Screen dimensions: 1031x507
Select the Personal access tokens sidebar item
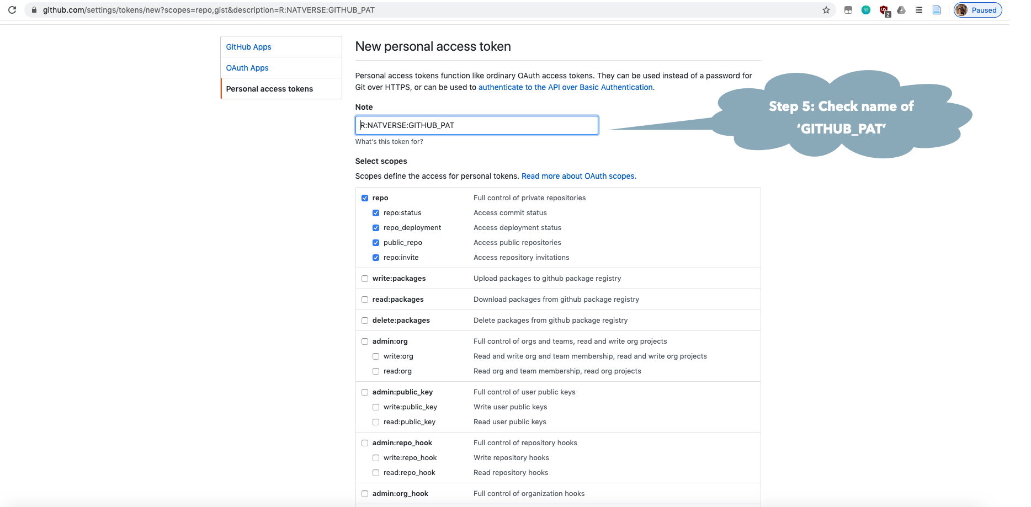pyautogui.click(x=269, y=89)
